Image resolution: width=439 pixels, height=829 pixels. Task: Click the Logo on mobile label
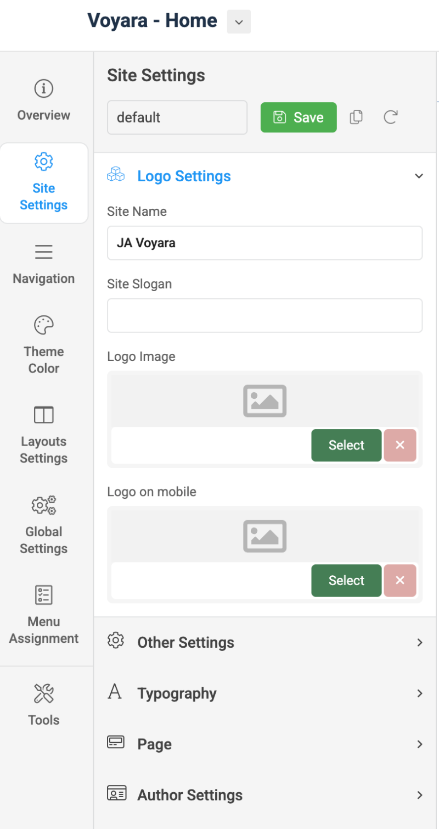tap(151, 492)
